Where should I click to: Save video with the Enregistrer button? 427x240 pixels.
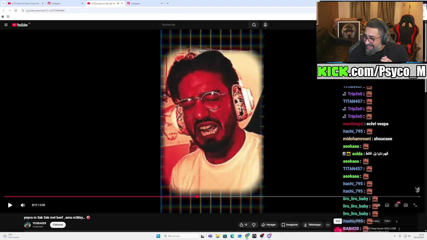(x=290, y=225)
